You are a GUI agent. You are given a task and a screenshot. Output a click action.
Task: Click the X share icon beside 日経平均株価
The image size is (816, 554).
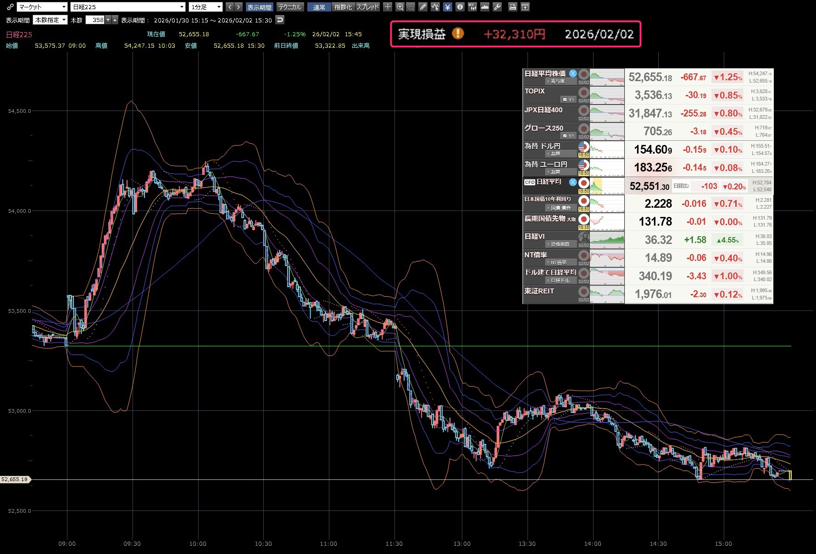click(x=573, y=73)
